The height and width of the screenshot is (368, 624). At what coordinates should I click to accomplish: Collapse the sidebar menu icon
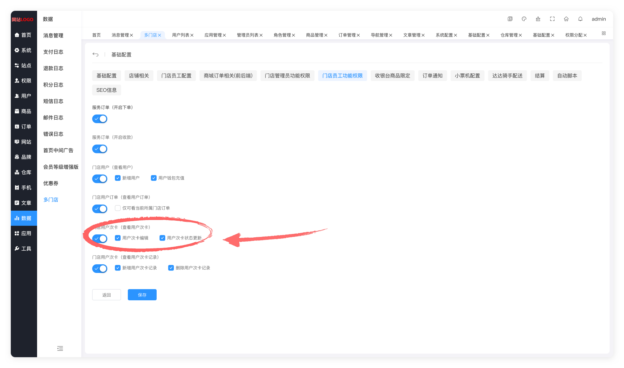[60, 349]
